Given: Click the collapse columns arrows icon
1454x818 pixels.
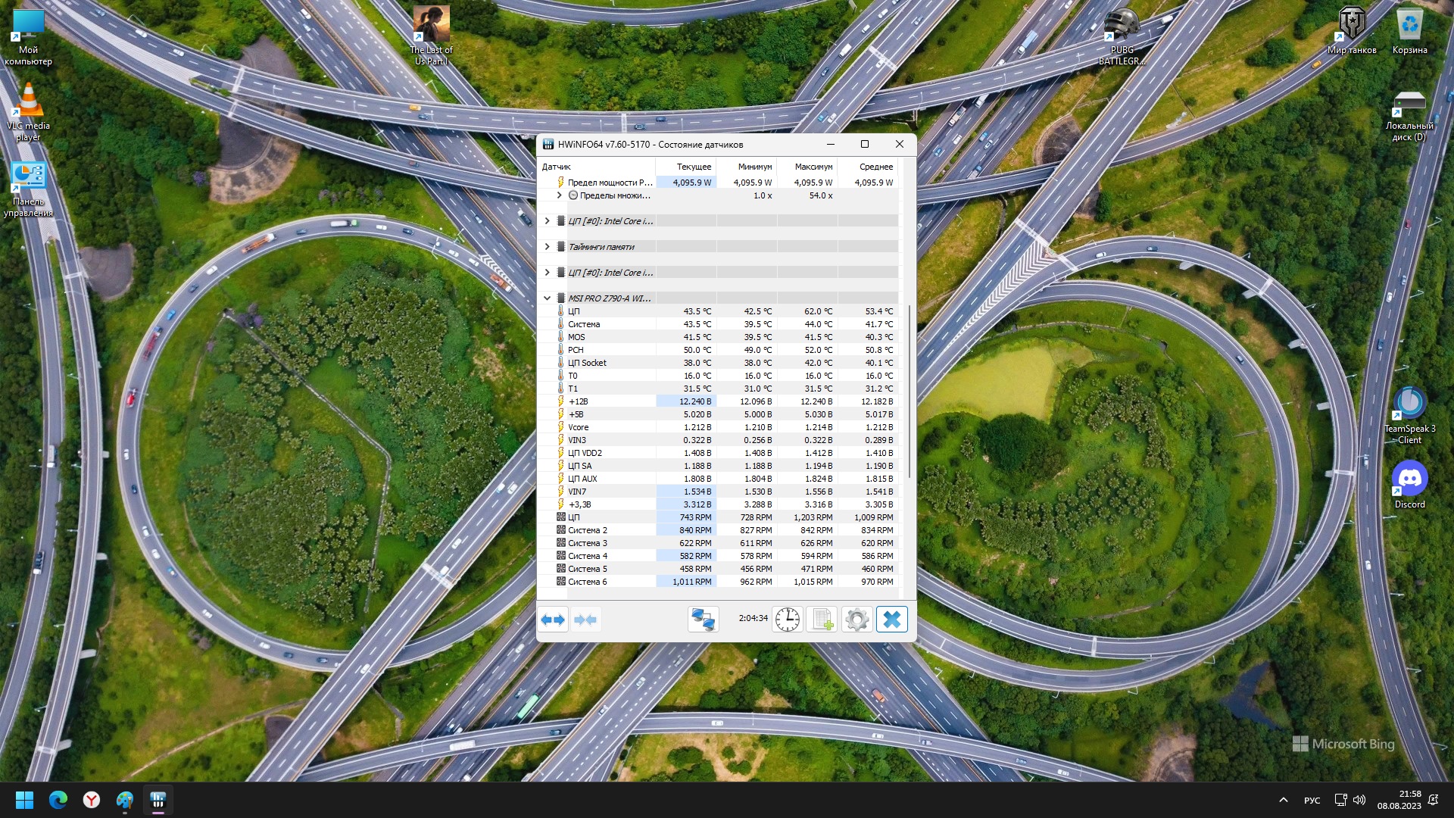Looking at the screenshot, I should click(585, 620).
